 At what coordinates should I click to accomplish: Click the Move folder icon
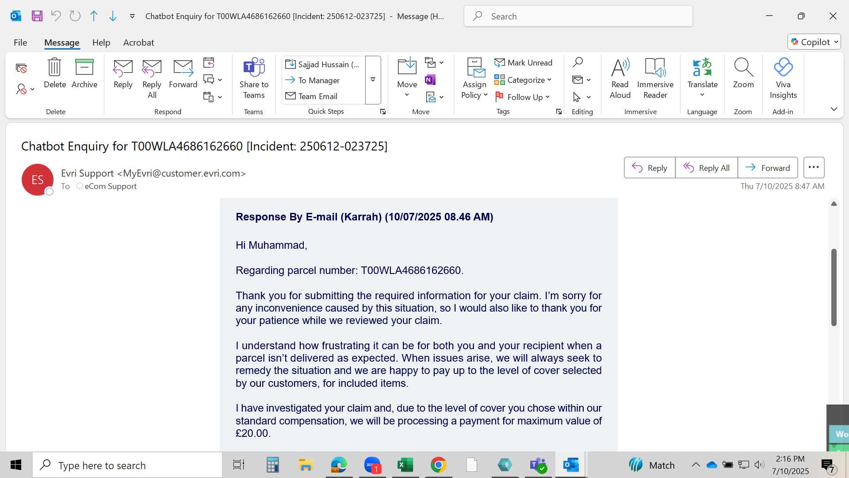pyautogui.click(x=407, y=67)
